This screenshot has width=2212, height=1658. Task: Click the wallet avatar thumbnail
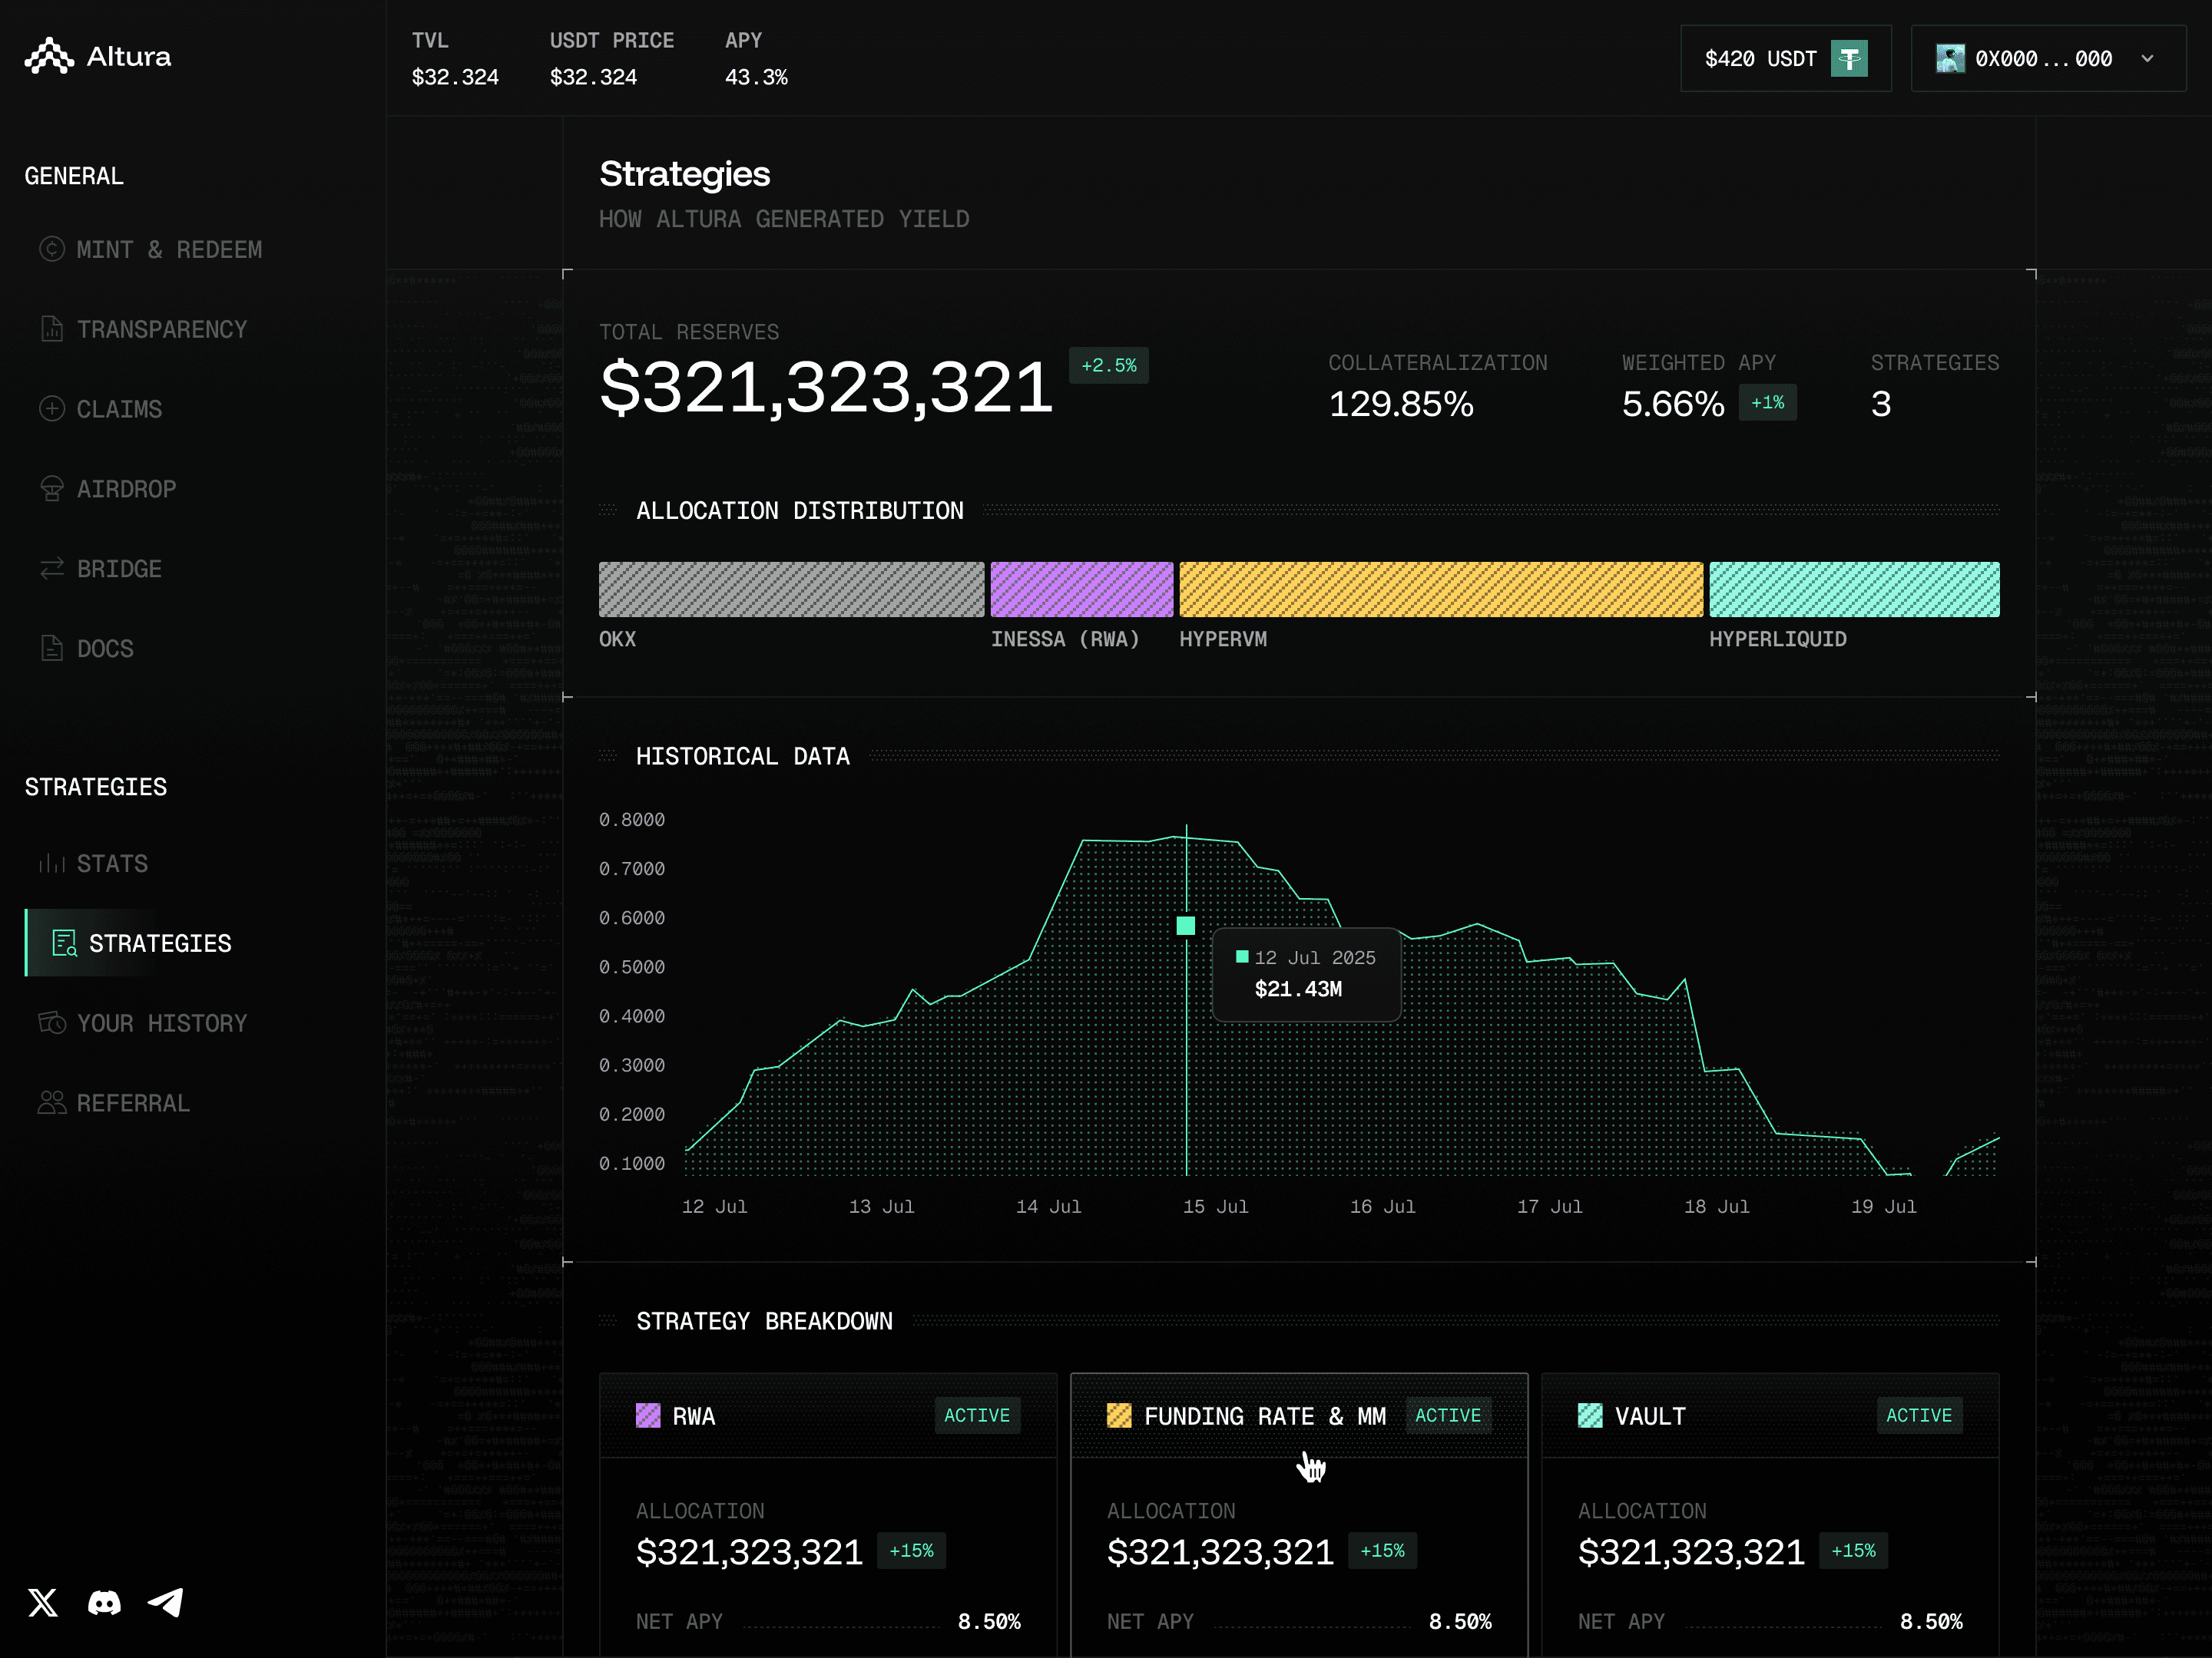point(1949,59)
